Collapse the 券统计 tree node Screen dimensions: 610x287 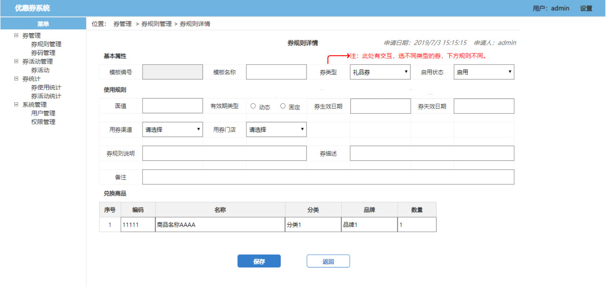click(16, 79)
